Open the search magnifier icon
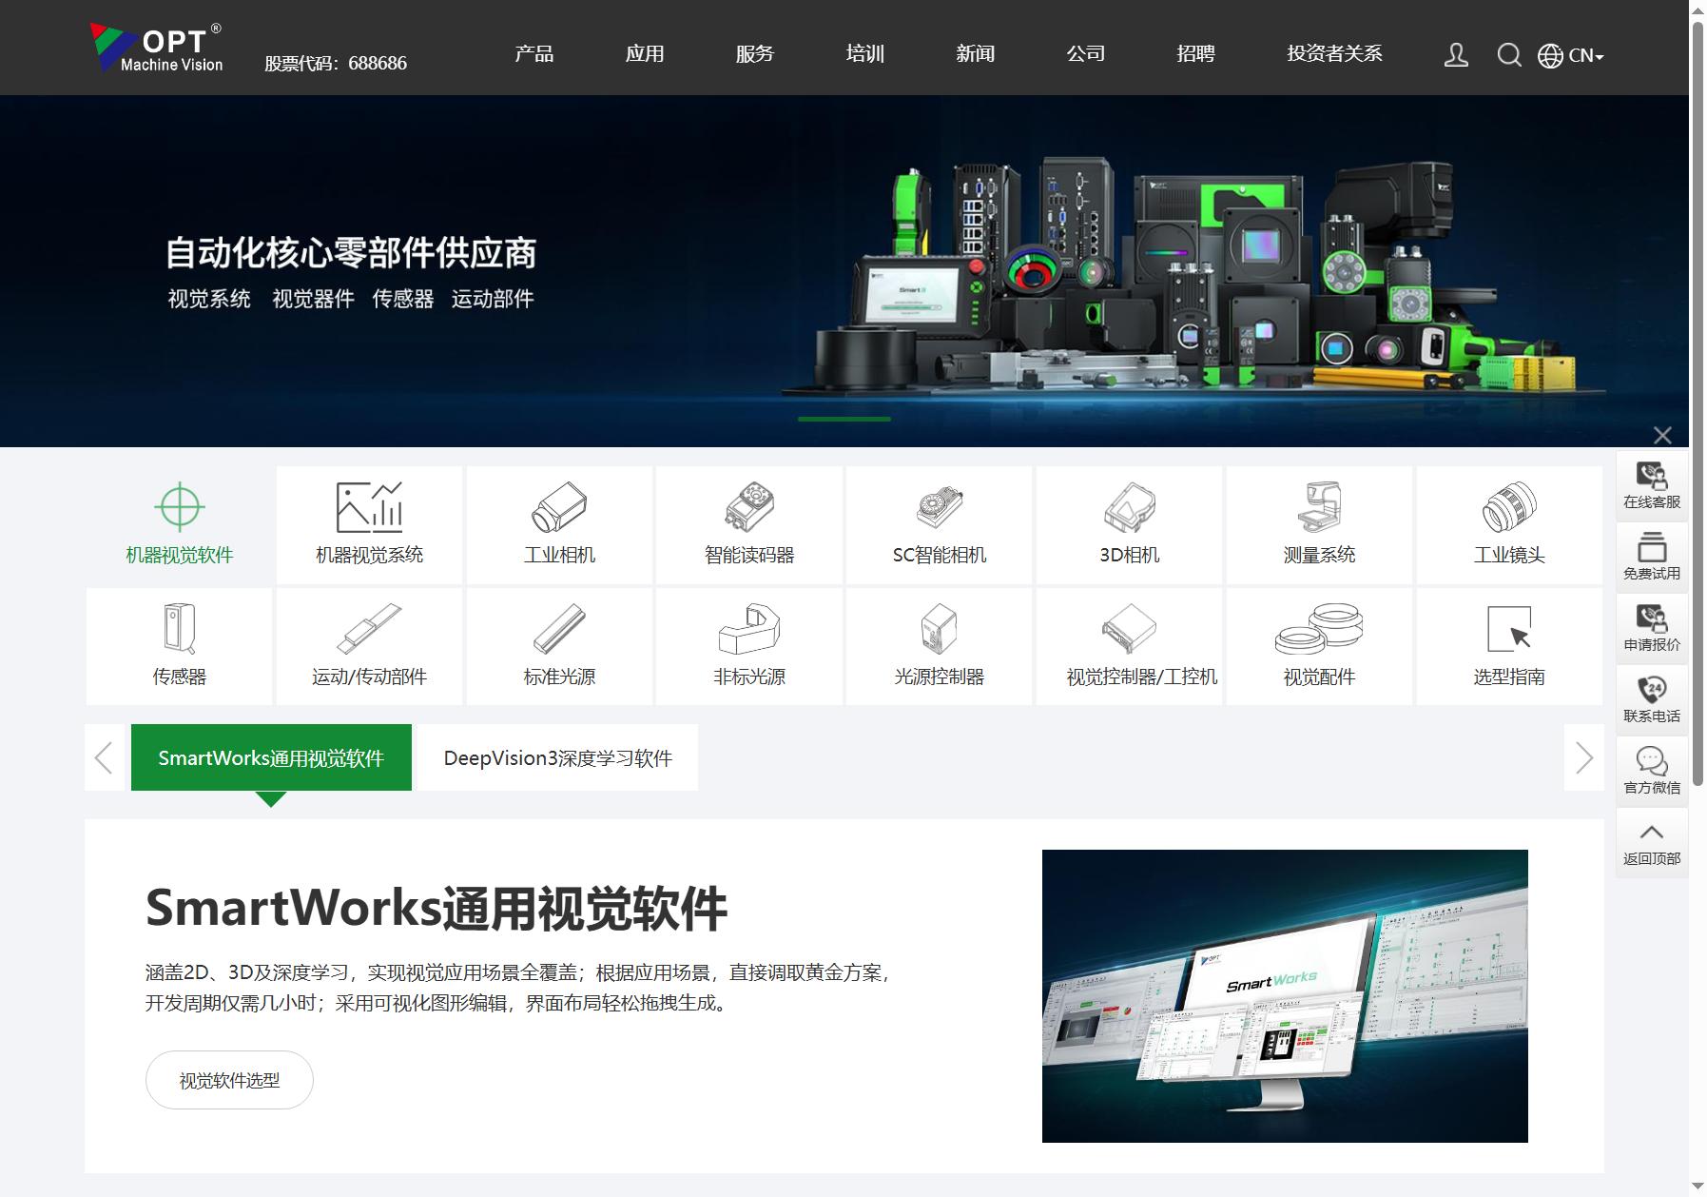 tap(1509, 55)
